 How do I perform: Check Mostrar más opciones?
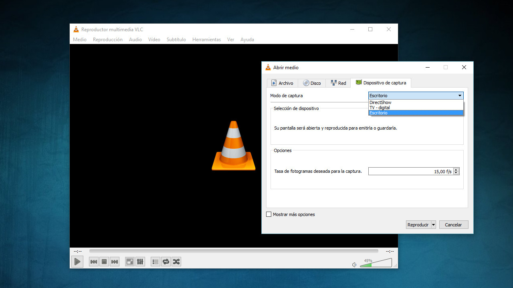pos(269,214)
